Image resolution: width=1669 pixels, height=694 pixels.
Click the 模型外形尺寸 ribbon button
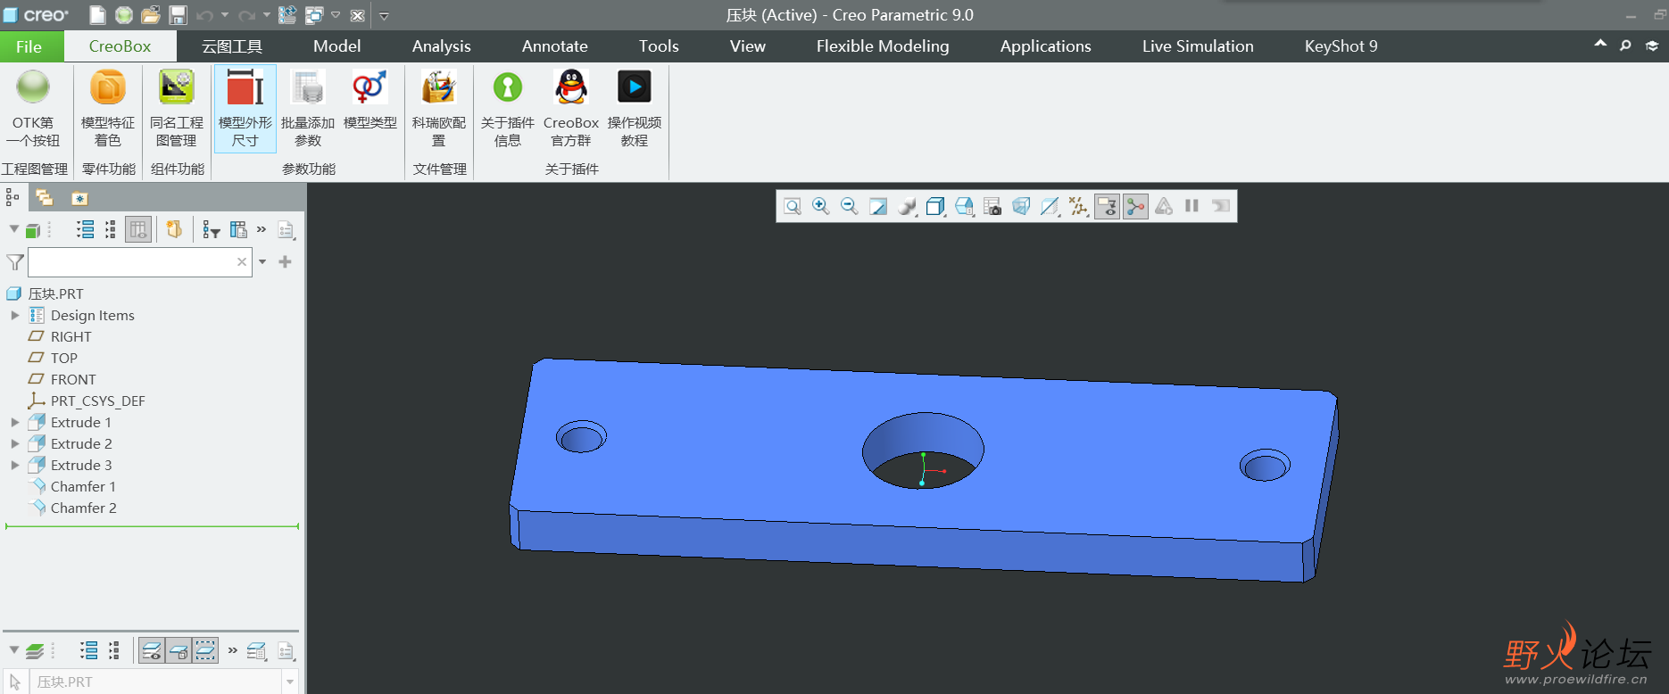(245, 108)
